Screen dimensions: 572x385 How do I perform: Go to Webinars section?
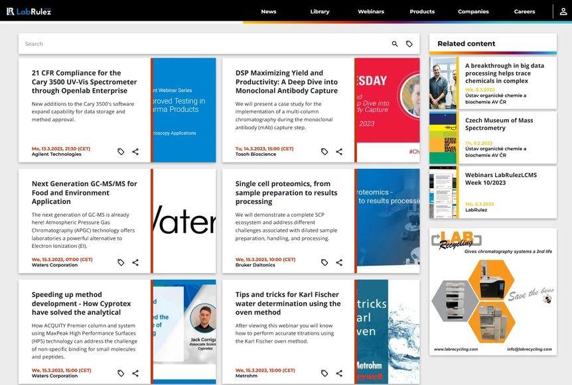(x=371, y=11)
